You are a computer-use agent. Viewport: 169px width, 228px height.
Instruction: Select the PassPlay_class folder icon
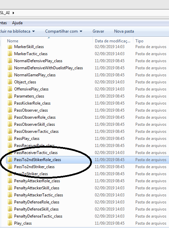click(x=10, y=139)
